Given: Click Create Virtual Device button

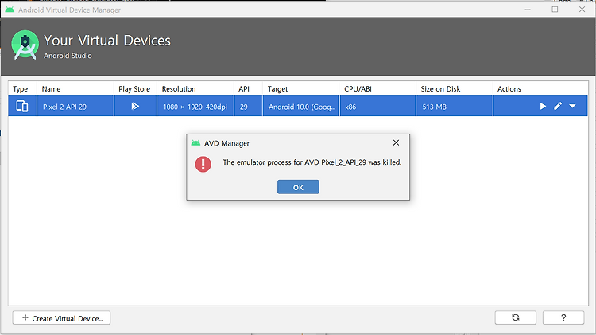Looking at the screenshot, I should (61, 317).
